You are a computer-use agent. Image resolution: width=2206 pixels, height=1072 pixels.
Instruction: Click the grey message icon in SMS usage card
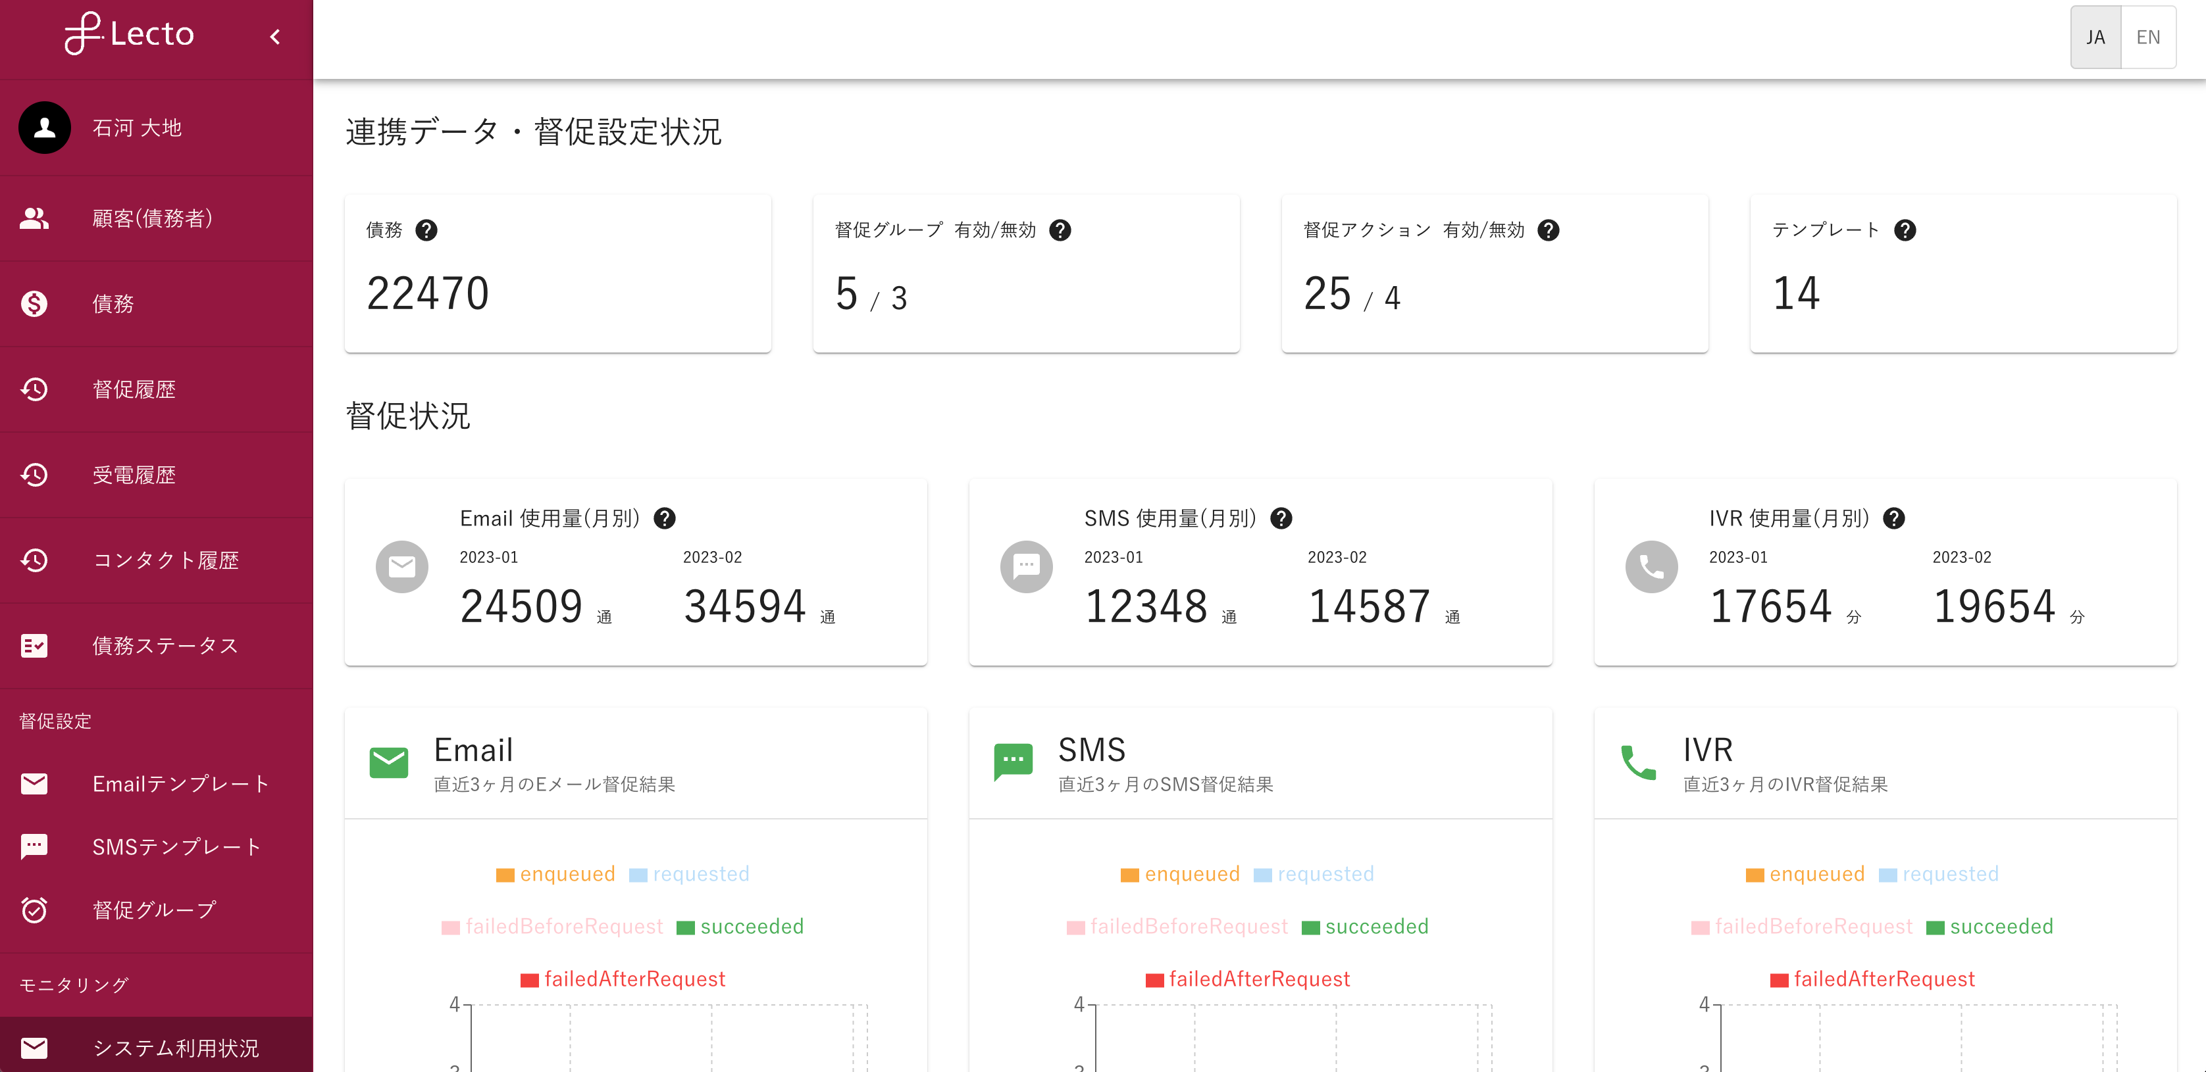[1027, 566]
